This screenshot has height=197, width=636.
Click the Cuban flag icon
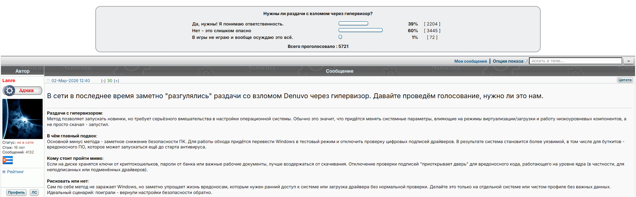8,160
